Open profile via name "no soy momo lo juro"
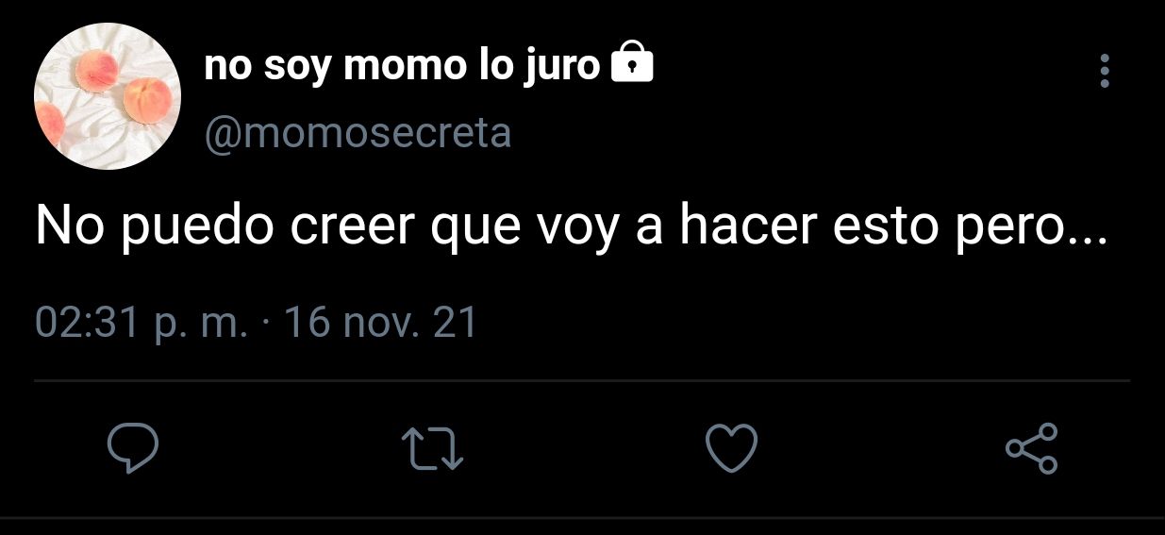 coord(402,66)
